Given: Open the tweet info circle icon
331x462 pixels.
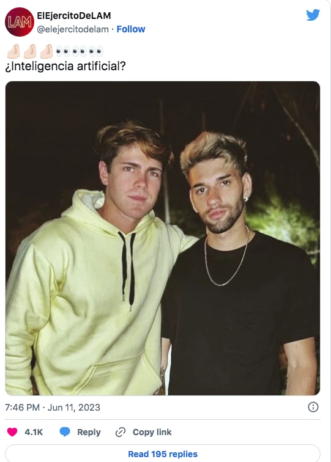Looking at the screenshot, I should coord(313,407).
